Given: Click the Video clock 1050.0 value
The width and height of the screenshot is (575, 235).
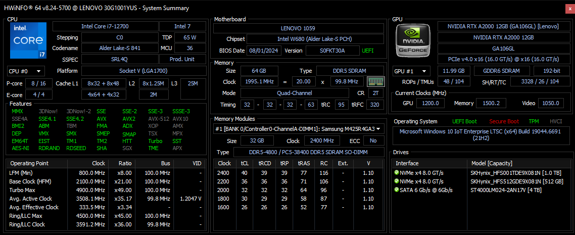Looking at the screenshot, I should coord(551,104).
